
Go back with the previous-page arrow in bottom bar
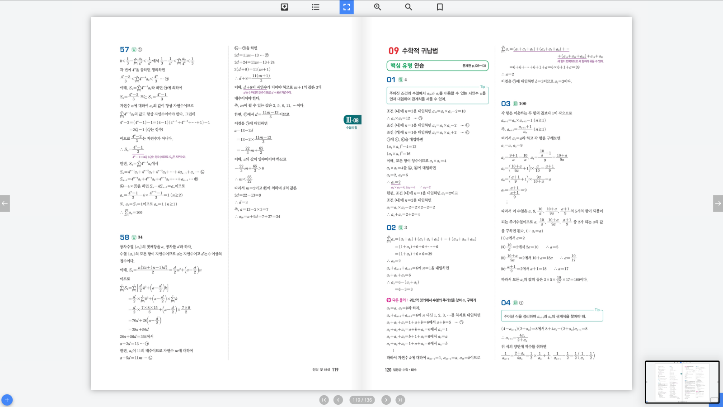pyautogui.click(x=338, y=400)
